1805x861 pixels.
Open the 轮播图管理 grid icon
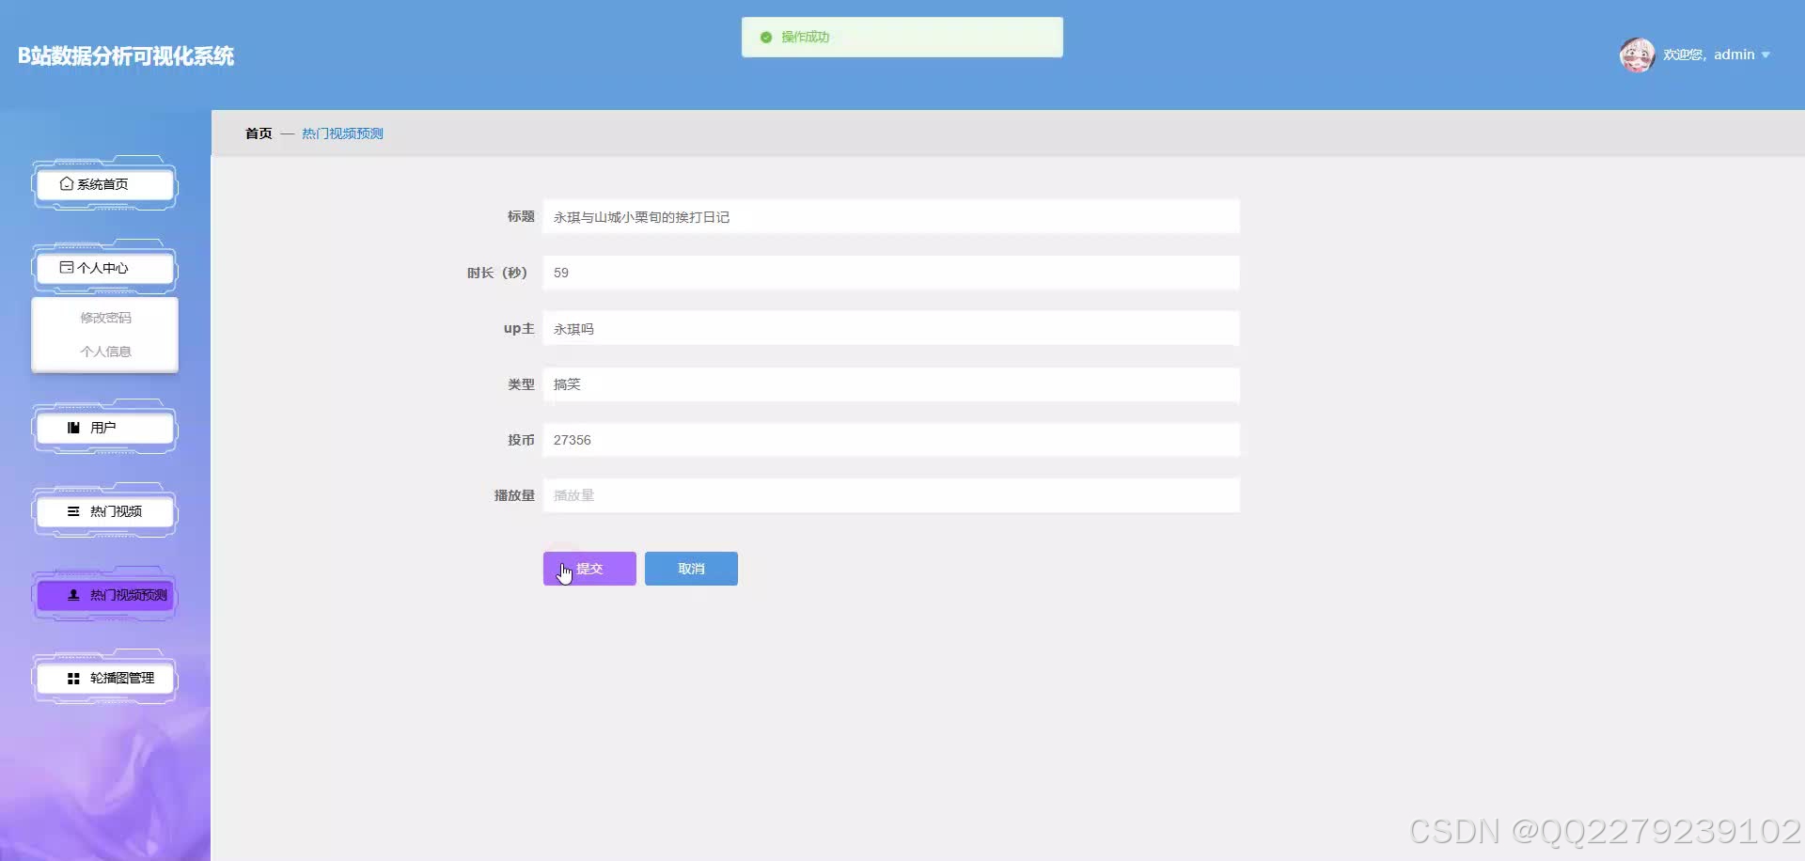click(72, 678)
